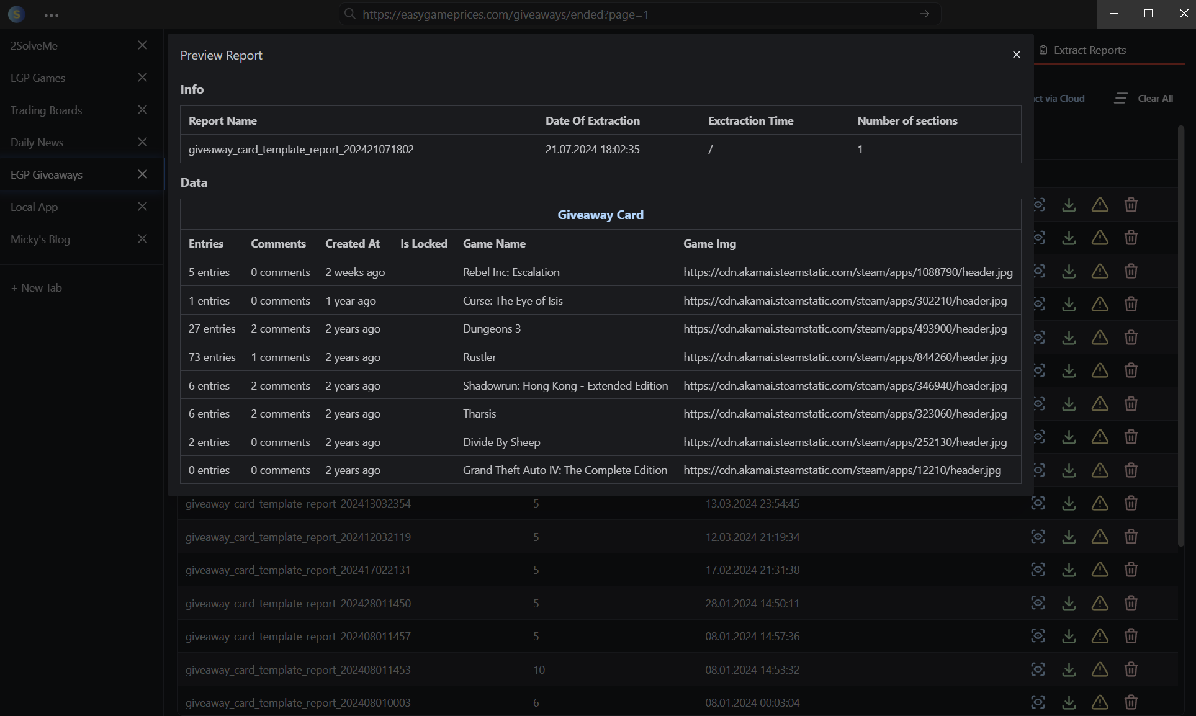Click warning icon for report 202408010003
The height and width of the screenshot is (716, 1196).
point(1100,702)
